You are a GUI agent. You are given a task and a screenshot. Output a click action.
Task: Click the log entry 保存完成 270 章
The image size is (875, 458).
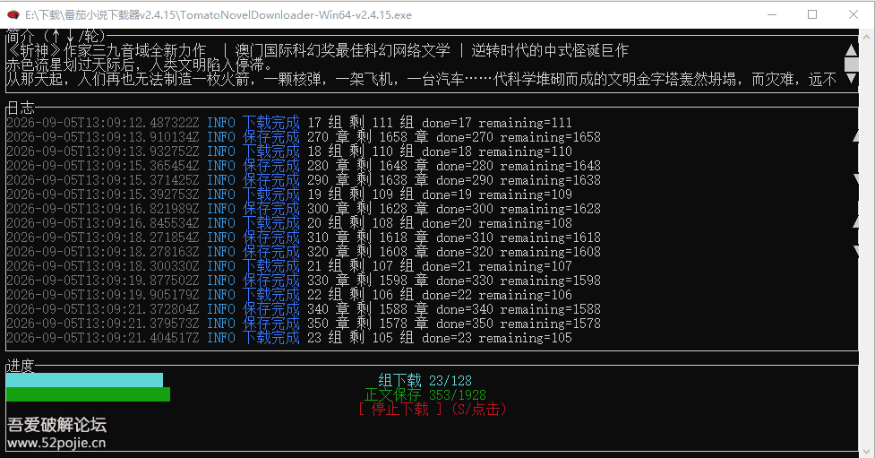tap(304, 137)
